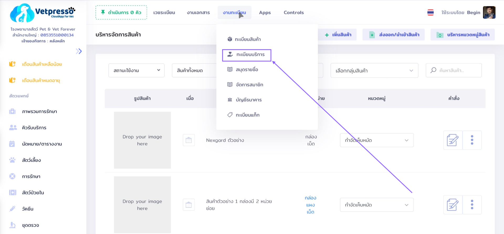This screenshot has height=234, width=504.
Task: Open category dropdown for Nexgard row
Action: [x=376, y=140]
